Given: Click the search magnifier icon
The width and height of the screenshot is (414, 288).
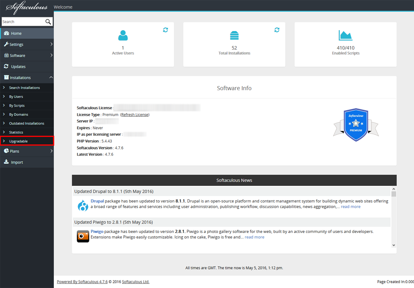Looking at the screenshot, I should [x=48, y=22].
